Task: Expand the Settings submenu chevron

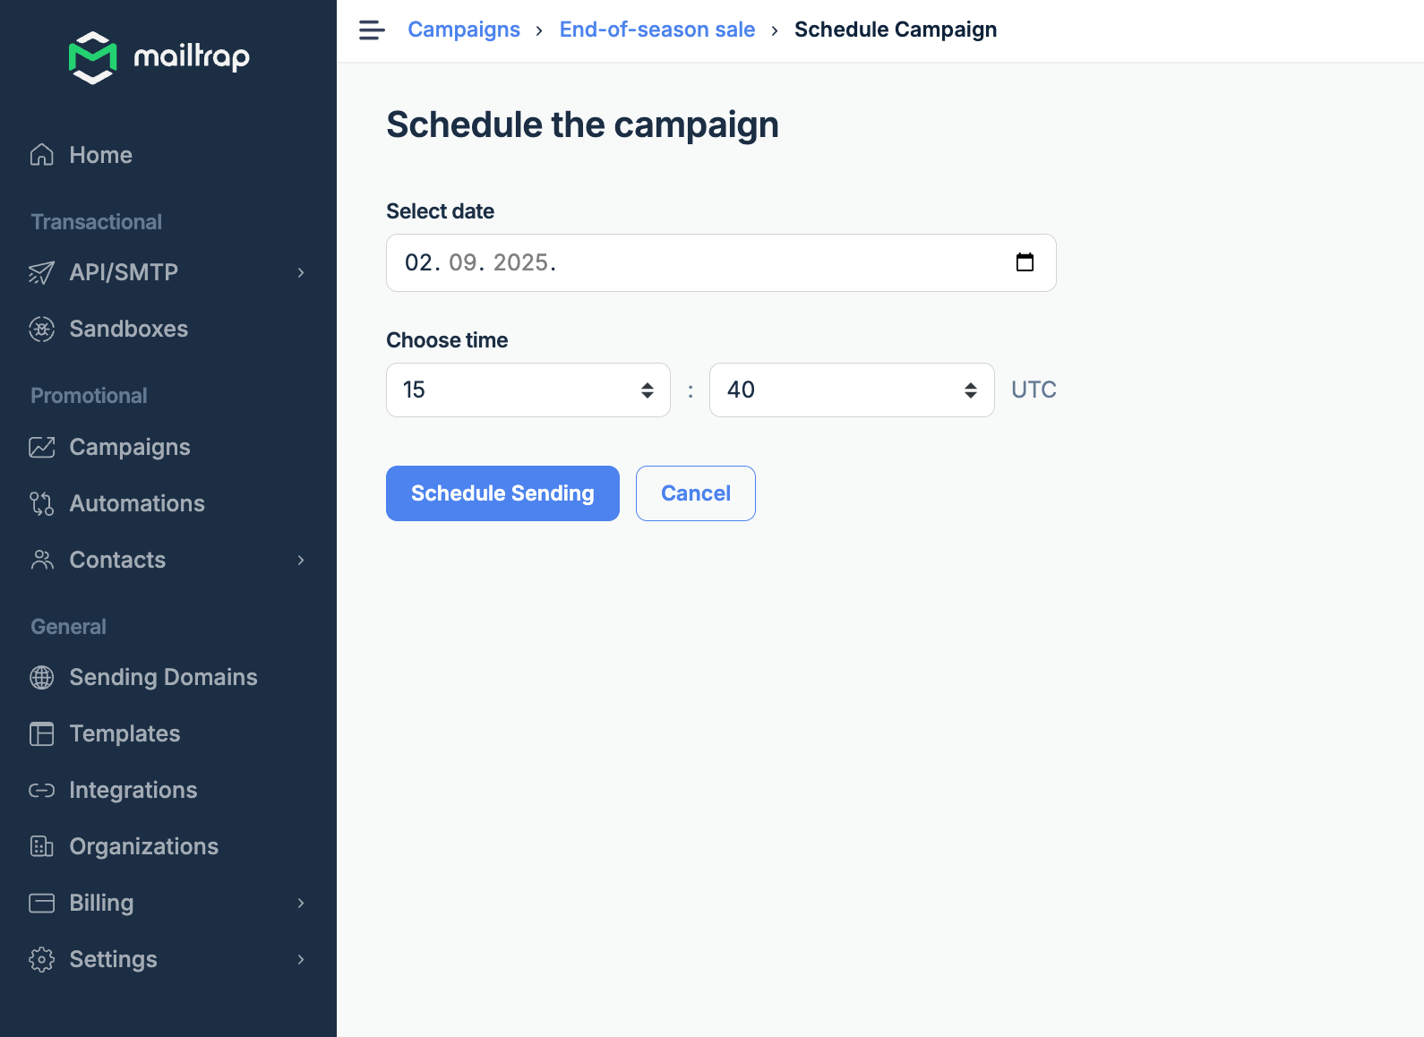Action: click(x=300, y=959)
